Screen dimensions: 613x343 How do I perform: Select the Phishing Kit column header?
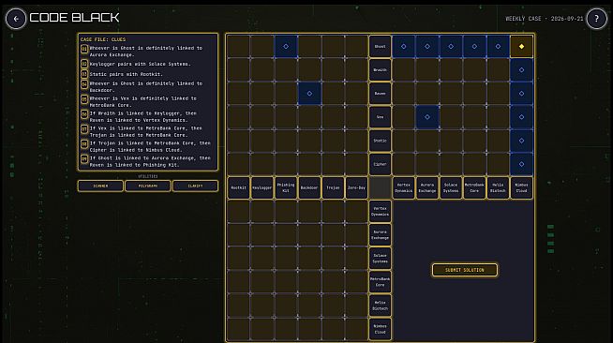(286, 188)
